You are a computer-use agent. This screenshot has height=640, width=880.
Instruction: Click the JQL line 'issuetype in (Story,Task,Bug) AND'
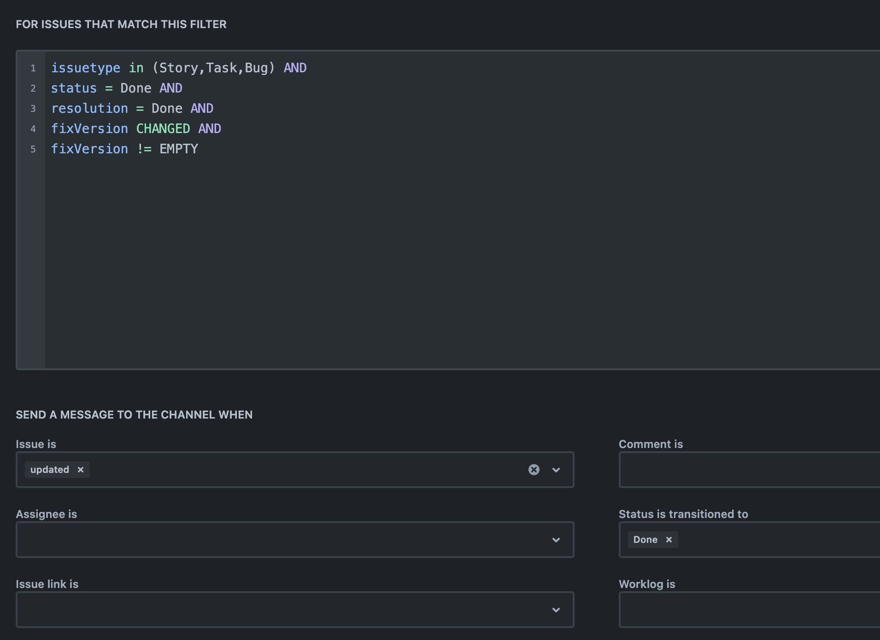[179, 68]
